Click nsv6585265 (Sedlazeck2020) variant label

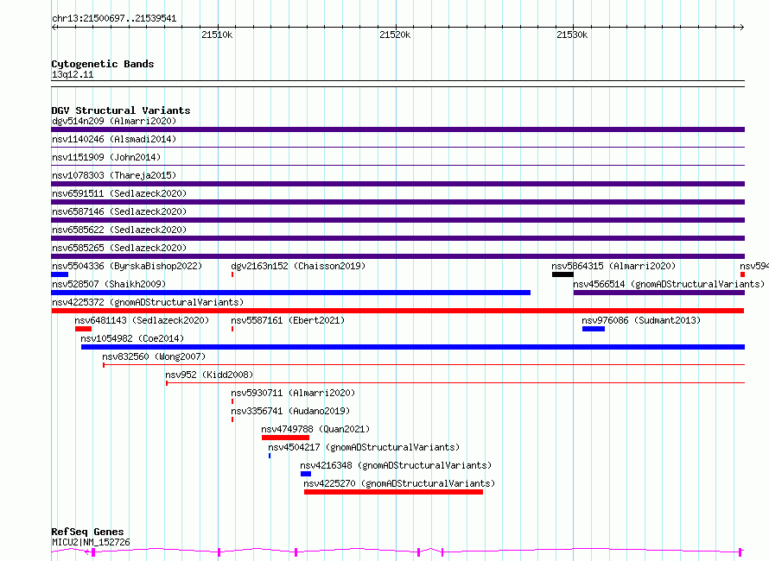(119, 248)
